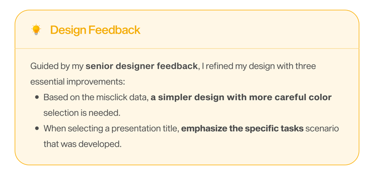Click the bold "senior designer feedback" phrase
The image size is (374, 175).
141,66
